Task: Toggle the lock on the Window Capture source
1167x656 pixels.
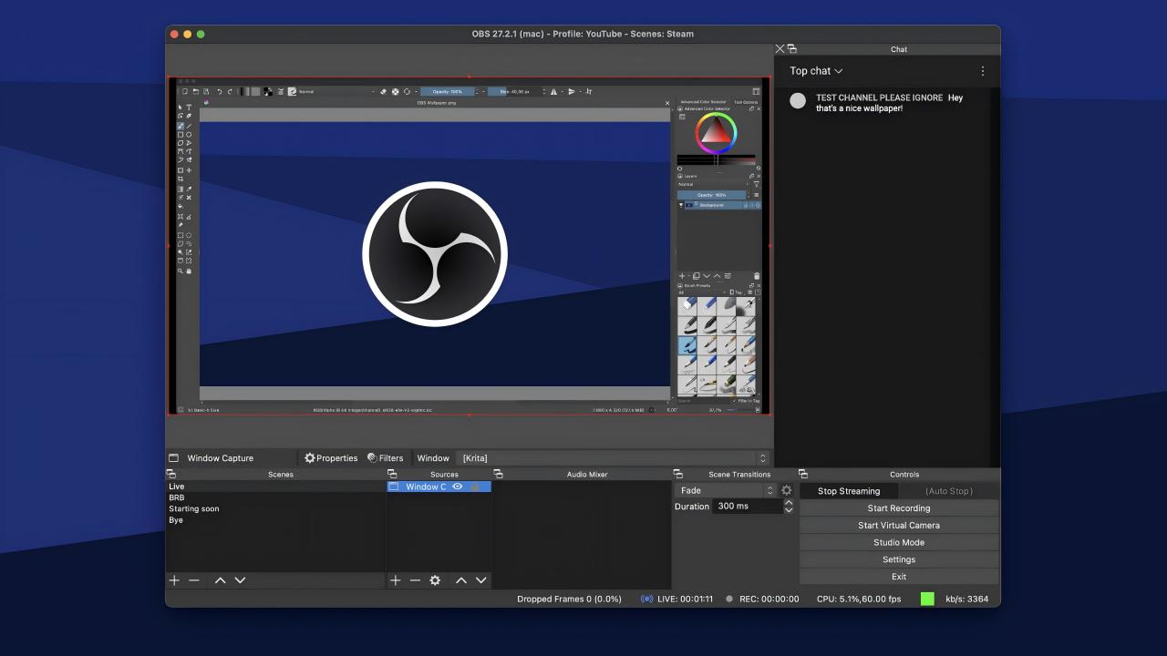Action: pos(475,487)
